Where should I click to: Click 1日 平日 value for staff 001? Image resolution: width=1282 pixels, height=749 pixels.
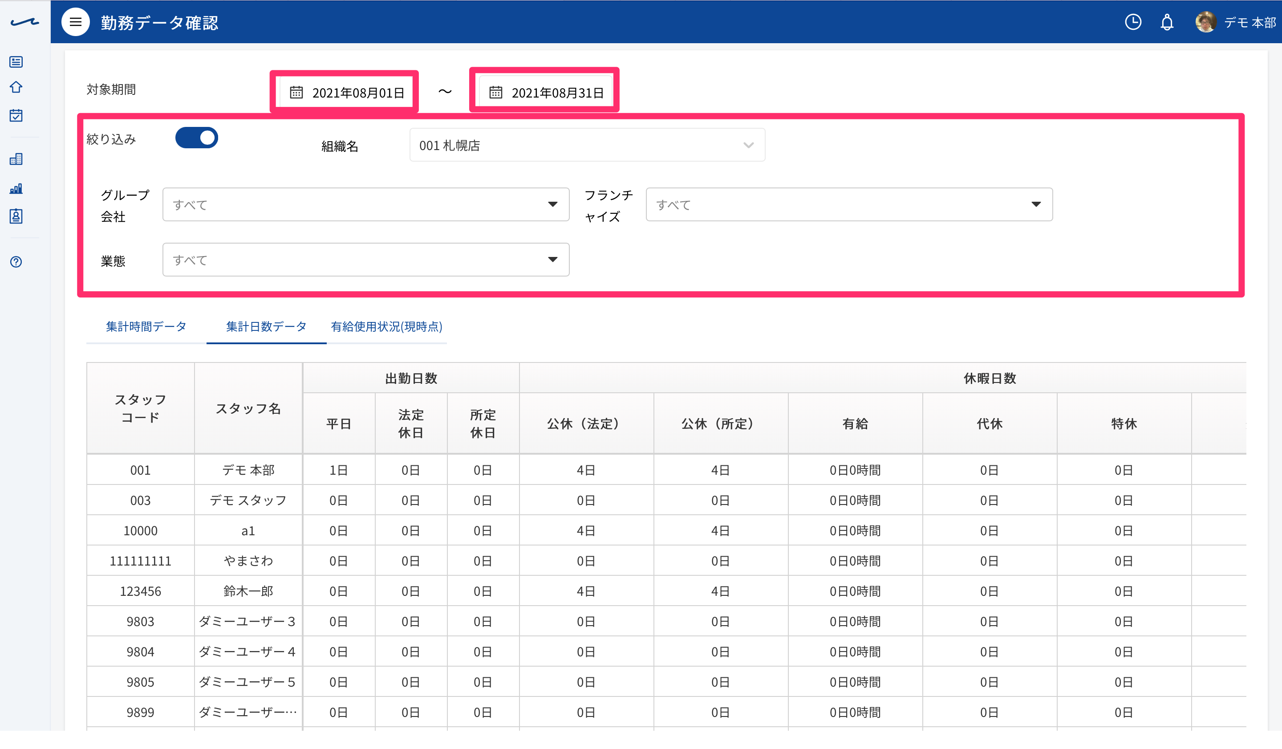click(x=339, y=470)
